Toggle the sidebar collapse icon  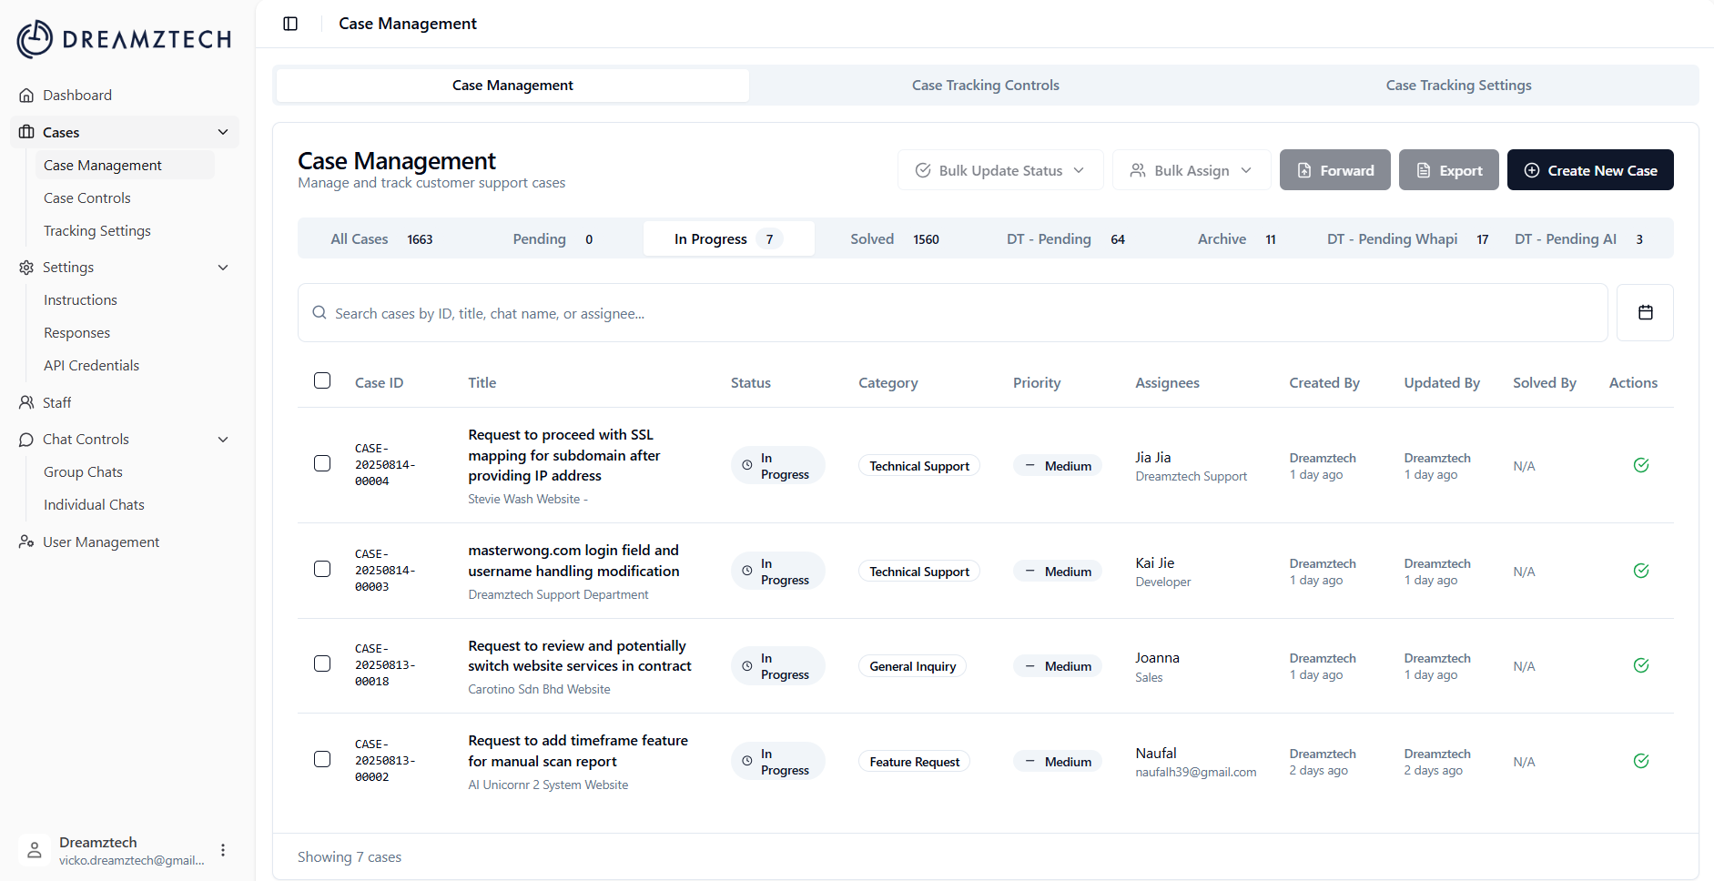point(290,24)
